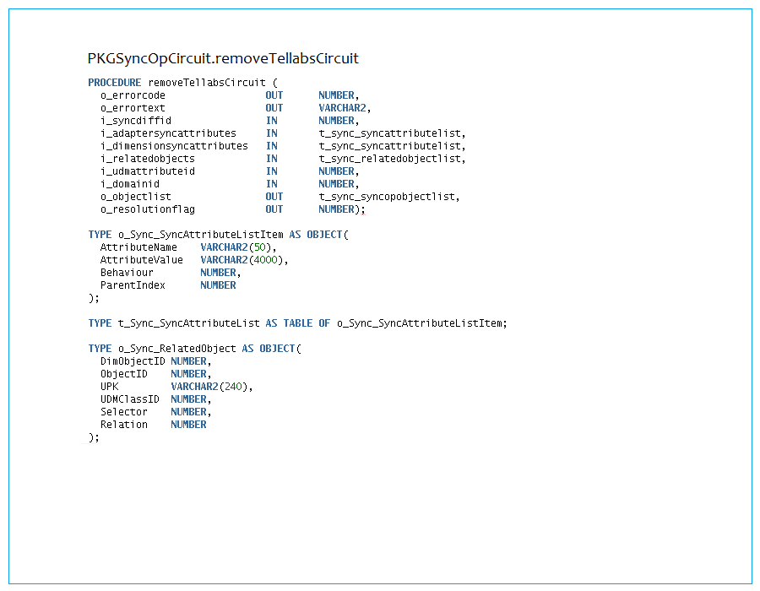Click the AttributeValue field
The image size is (760, 591).
tap(141, 260)
